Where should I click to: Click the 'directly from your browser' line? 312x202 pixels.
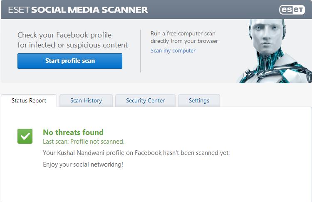[184, 41]
